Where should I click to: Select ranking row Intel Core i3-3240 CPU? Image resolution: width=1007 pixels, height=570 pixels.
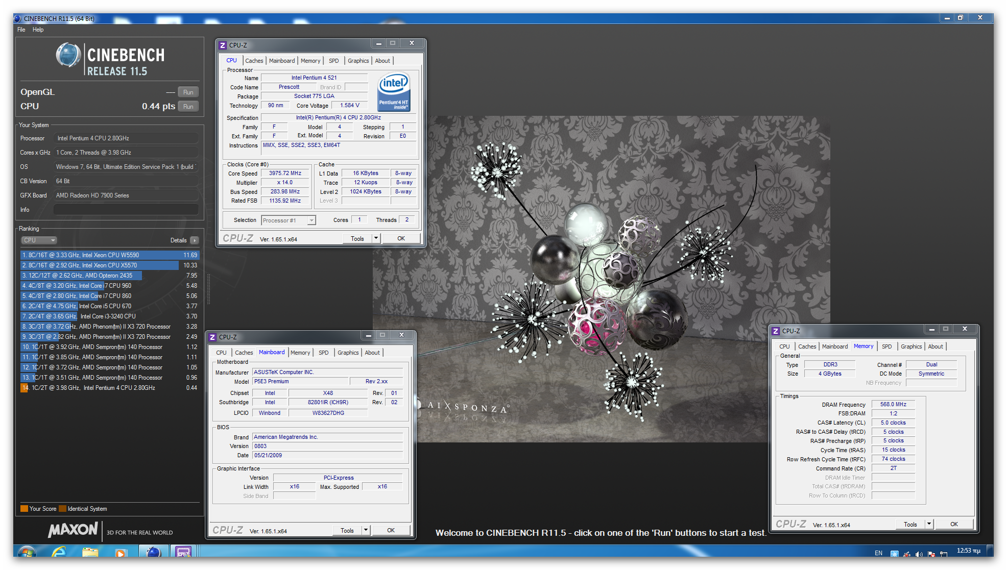110,316
